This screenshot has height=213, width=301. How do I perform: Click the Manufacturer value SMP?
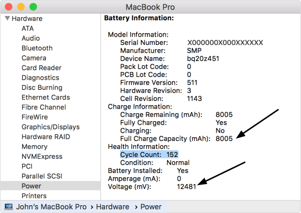point(194,51)
